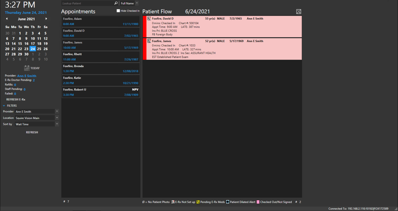Click the June 2021 month header
398x211 pixels.
pos(26,19)
